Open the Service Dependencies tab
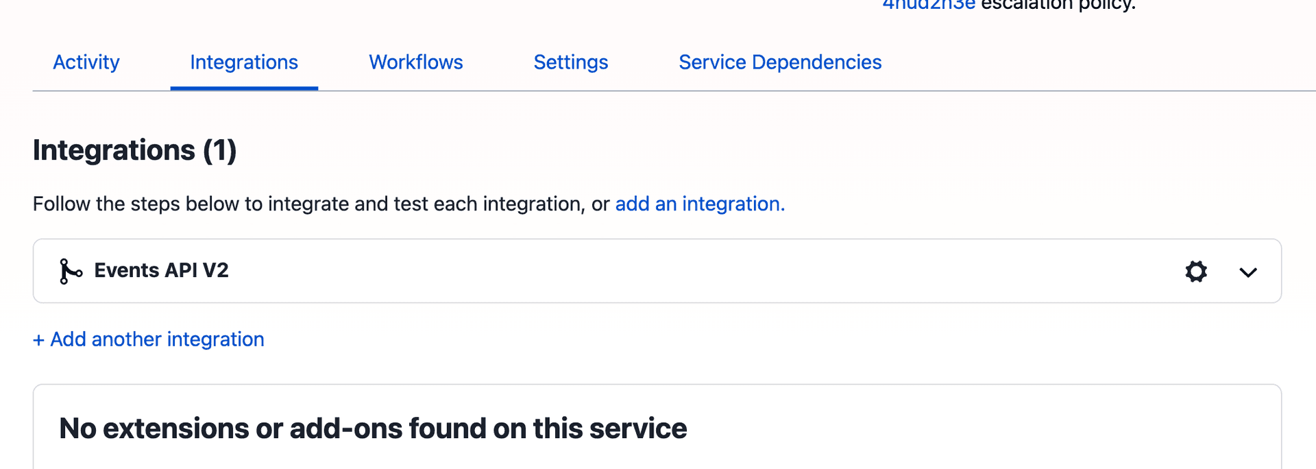This screenshot has height=469, width=1316. 780,62
